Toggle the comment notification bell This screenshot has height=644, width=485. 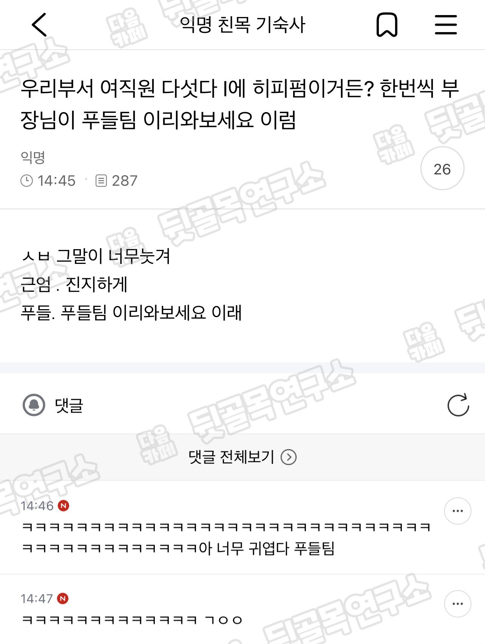click(x=34, y=405)
